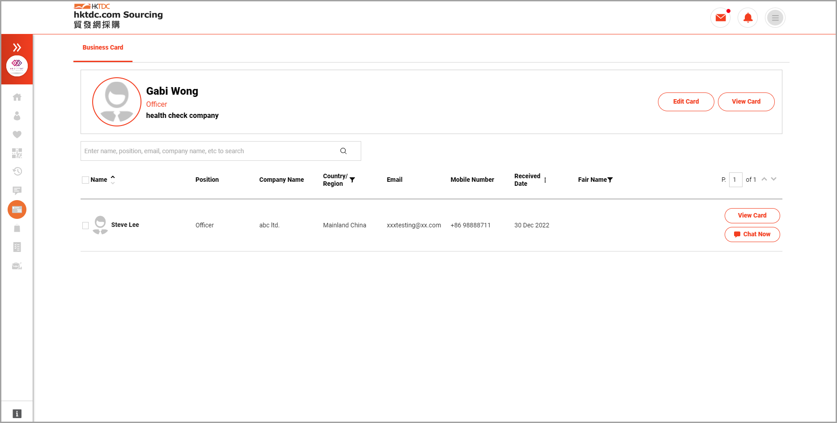Click the search magnifier icon

(343, 151)
